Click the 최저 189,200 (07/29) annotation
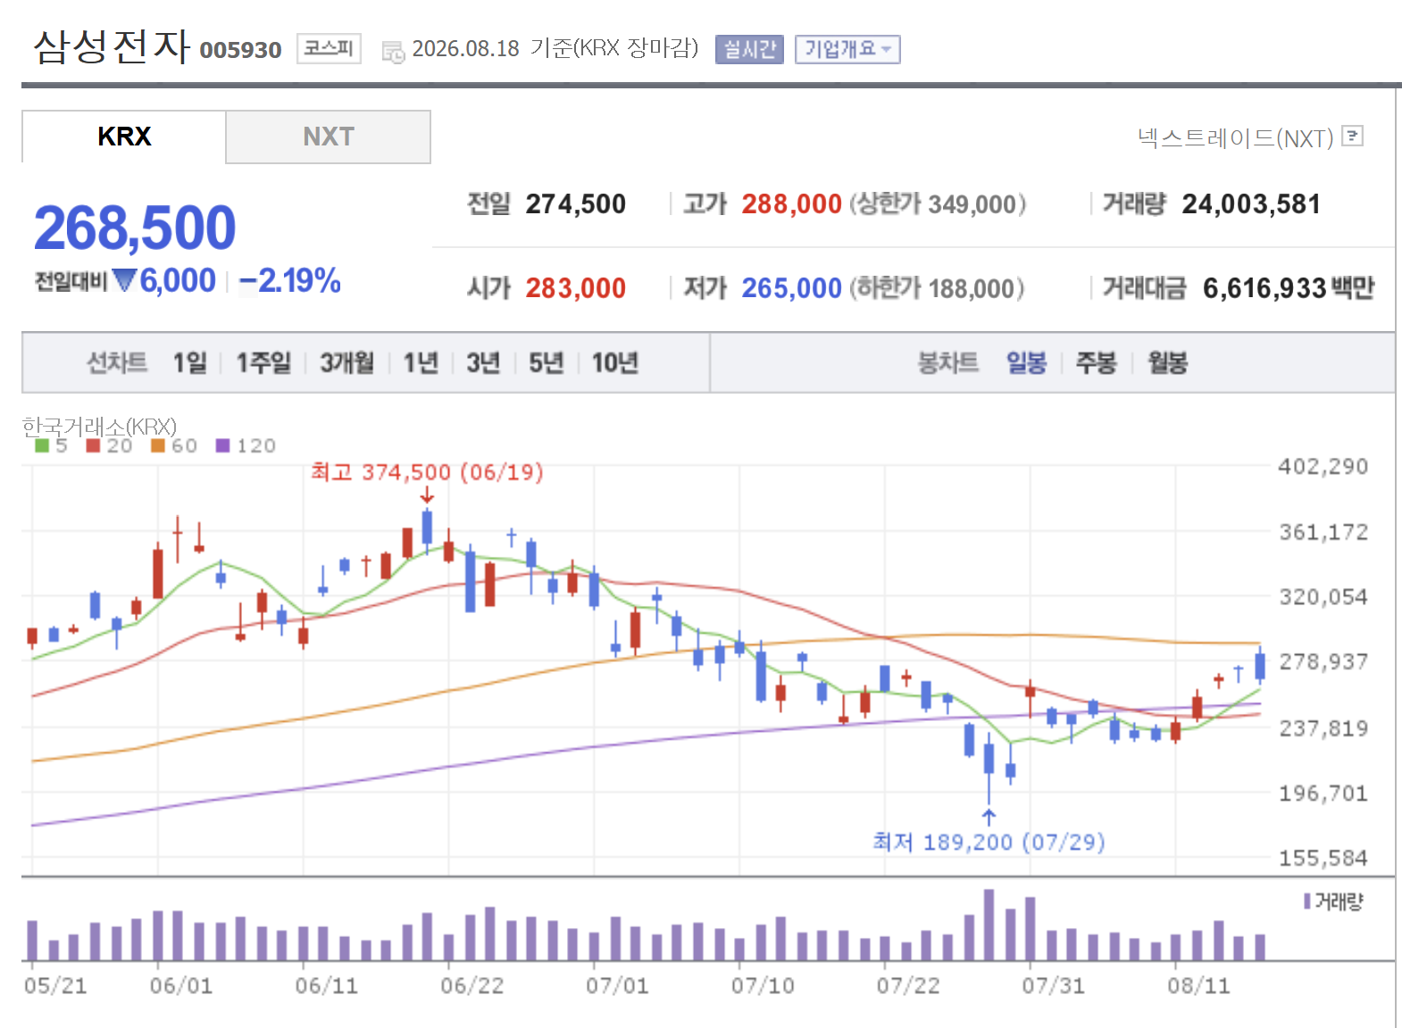 tap(989, 841)
